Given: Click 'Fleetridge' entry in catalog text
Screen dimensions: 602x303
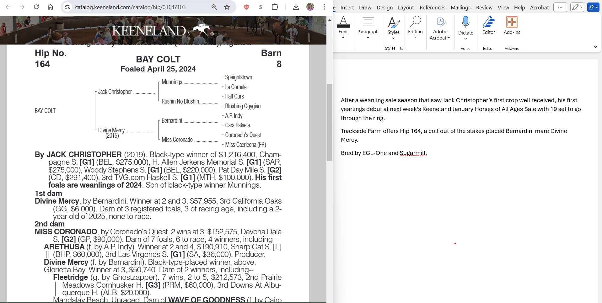Looking at the screenshot, I should (70, 277).
